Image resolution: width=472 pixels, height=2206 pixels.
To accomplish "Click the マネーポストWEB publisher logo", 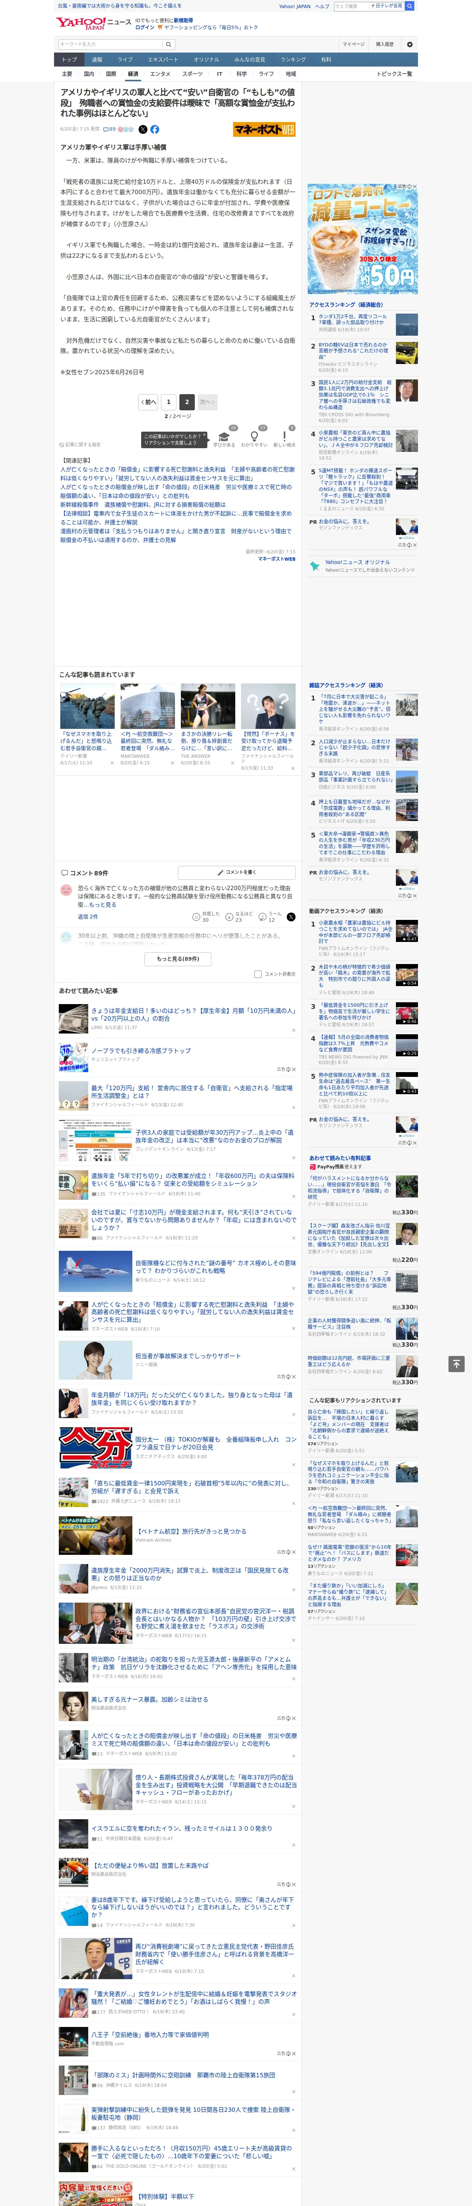I will click(x=264, y=129).
